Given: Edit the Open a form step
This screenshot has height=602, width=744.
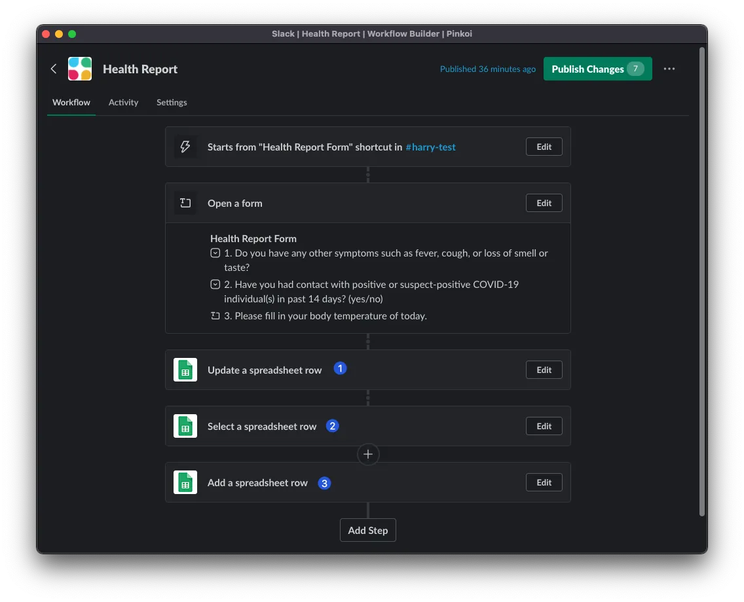Looking at the screenshot, I should pyautogui.click(x=544, y=203).
